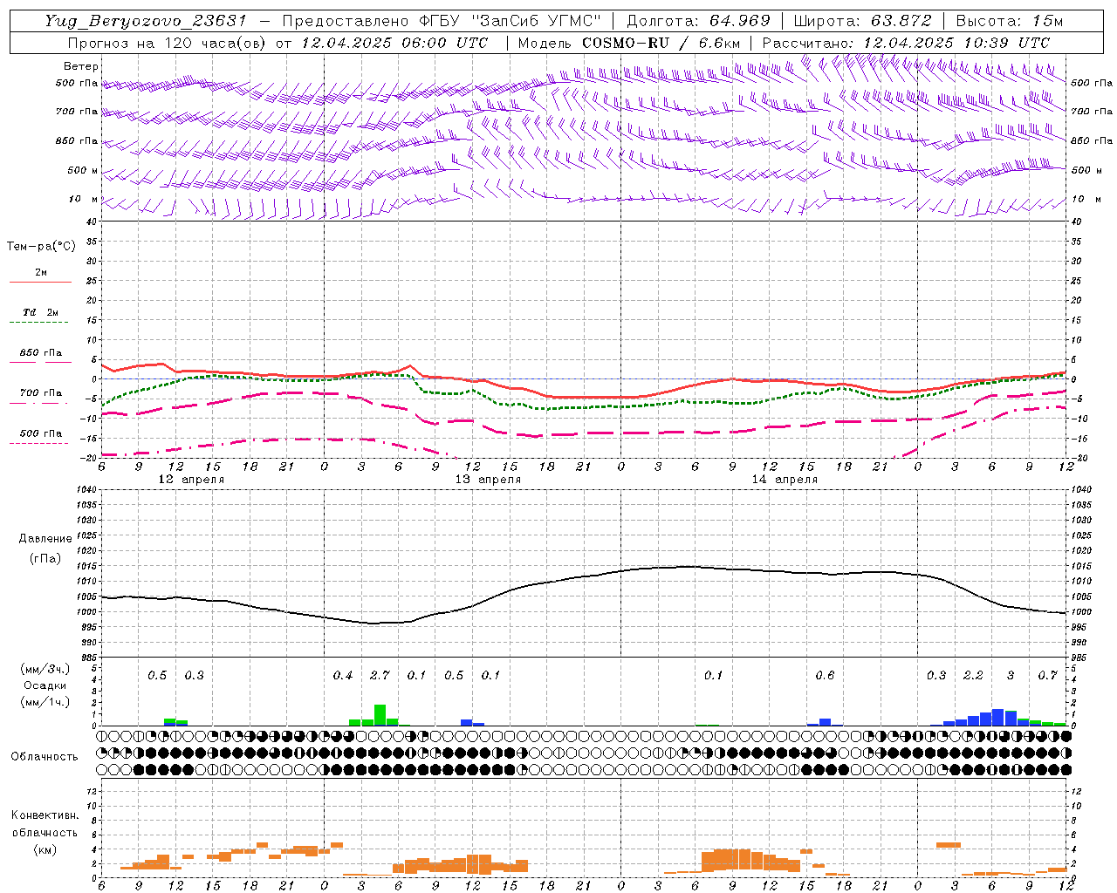1117x893 pixels.
Task: Click the 2.2 three-hour precipitation value
Action: [x=973, y=676]
